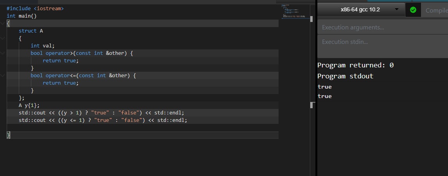Fold the operator> function in gutter
Viewport: 448px width, 176px height.
pos(3,53)
